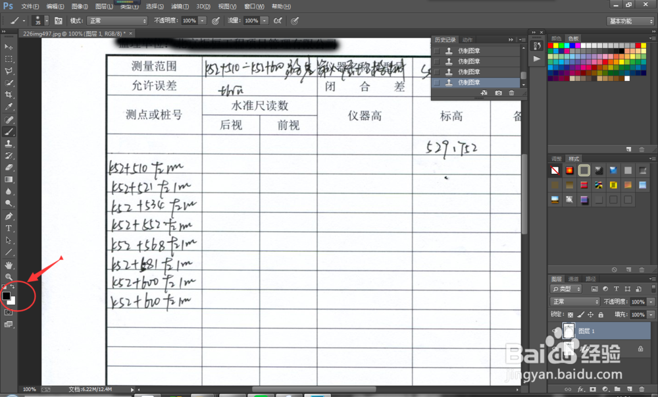The height and width of the screenshot is (397, 658).
Task: Choose the Horizontal Type tool
Action: (9, 228)
